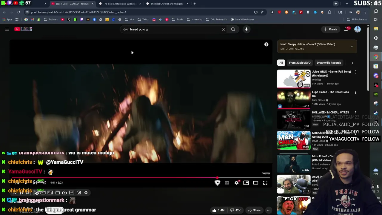This screenshot has height=215, width=382.
Task: Open player settings gear
Action: coord(236,183)
